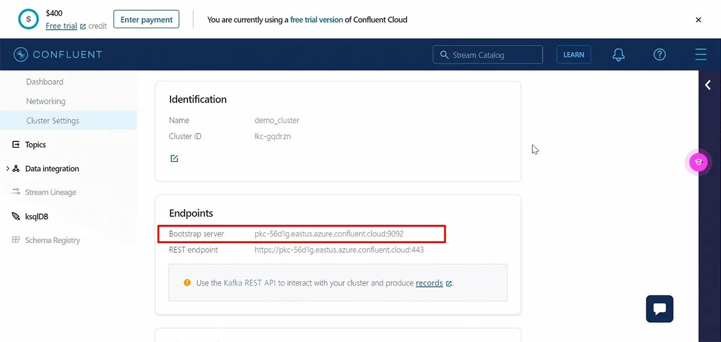Click the REST endpoint URL value

tap(339, 250)
